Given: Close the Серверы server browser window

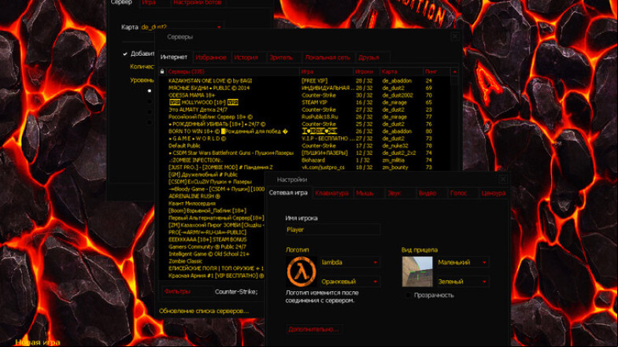Looking at the screenshot, I should (x=455, y=36).
